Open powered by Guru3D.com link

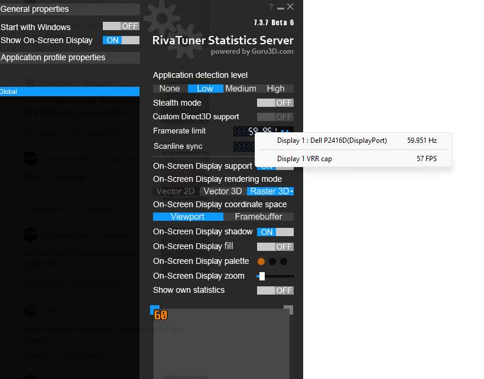click(252, 51)
